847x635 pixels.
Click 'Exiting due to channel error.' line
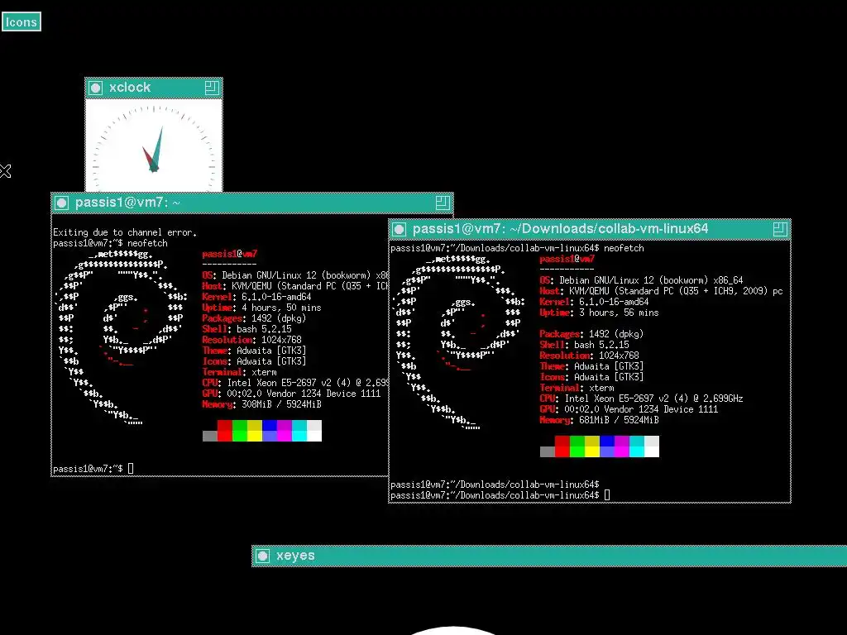tap(125, 232)
